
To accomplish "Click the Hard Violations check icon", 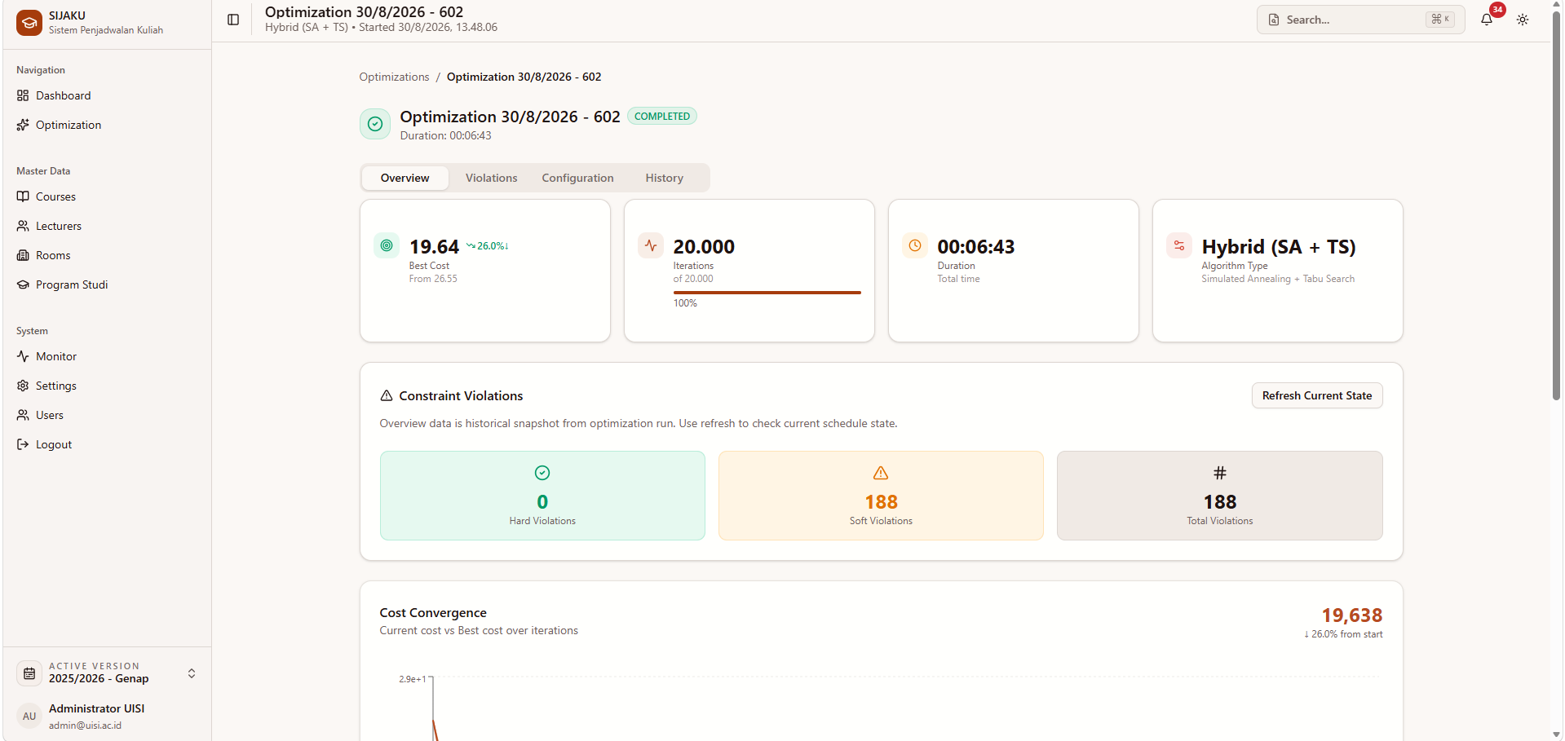I will (x=542, y=473).
